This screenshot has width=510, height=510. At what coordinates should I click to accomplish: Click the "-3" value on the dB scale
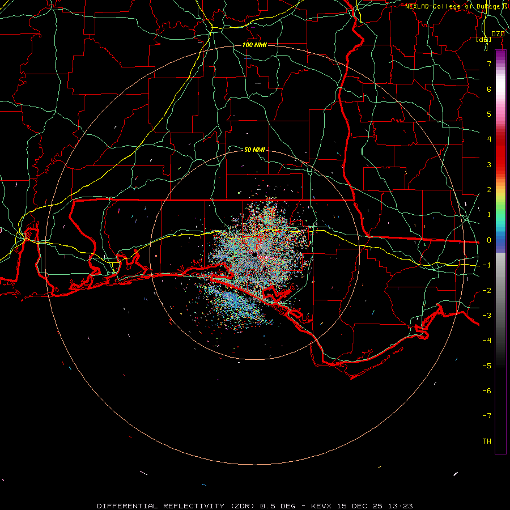click(x=487, y=316)
